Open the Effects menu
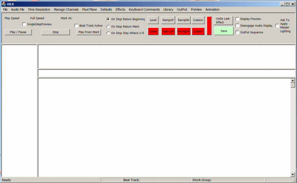Viewport: 297px width, 183px height. 120,9
